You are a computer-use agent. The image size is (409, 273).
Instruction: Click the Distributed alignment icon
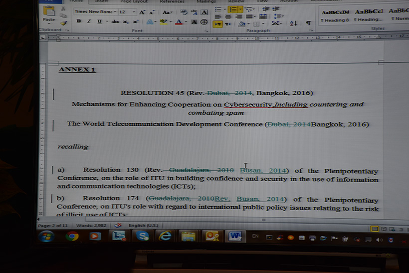point(263,16)
